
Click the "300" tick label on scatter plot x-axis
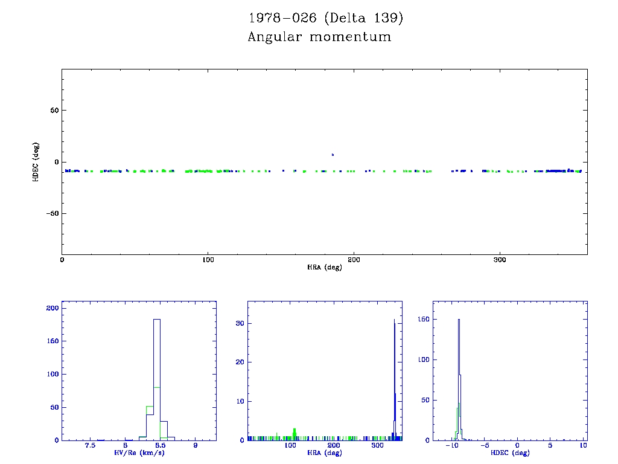(499, 260)
